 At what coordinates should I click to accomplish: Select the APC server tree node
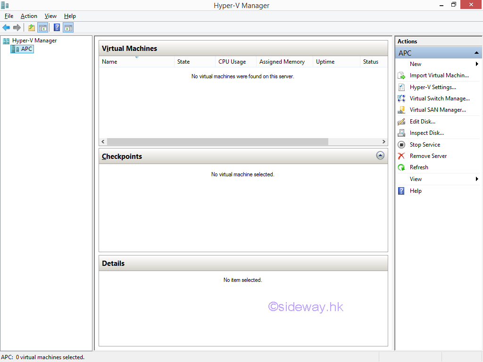[26, 49]
